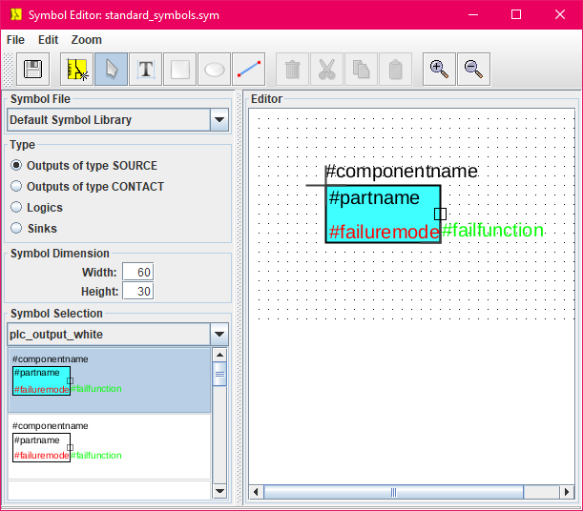Screen dimensions: 583x511
Task: Zoom in using the magnifier icon
Action: (x=439, y=70)
